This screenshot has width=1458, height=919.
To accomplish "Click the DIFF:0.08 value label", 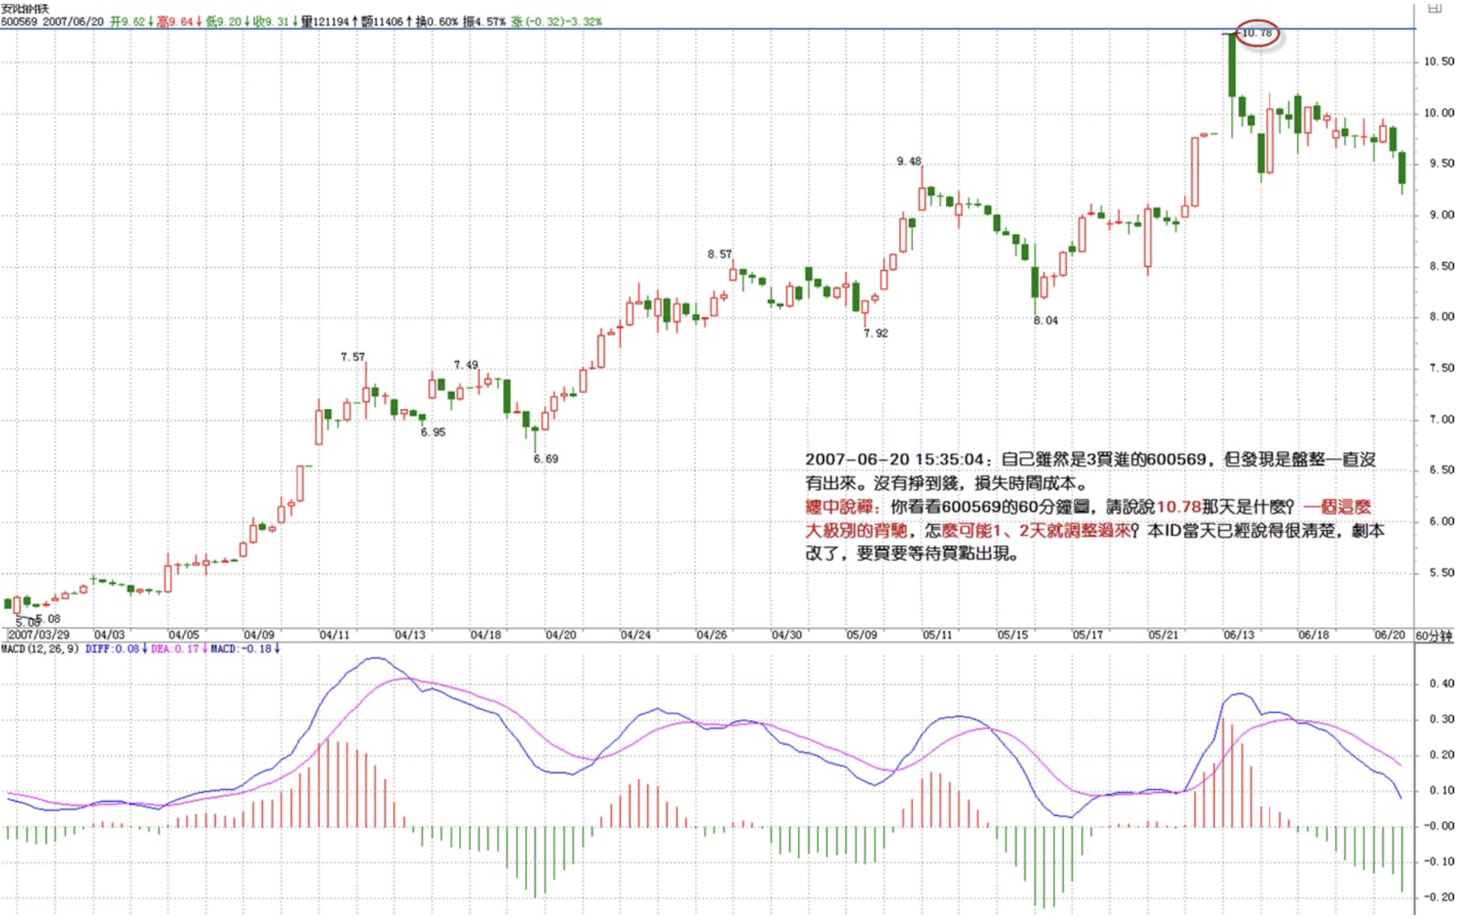I will point(112,649).
